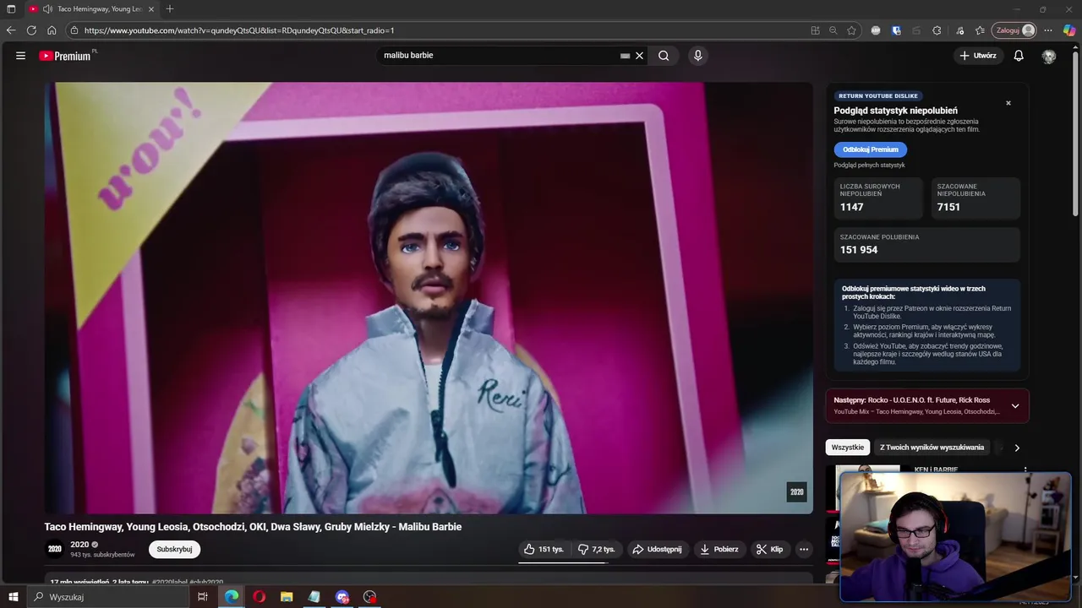The image size is (1082, 608).
Task: Click the 2020 watermark in video corner
Action: (x=796, y=492)
